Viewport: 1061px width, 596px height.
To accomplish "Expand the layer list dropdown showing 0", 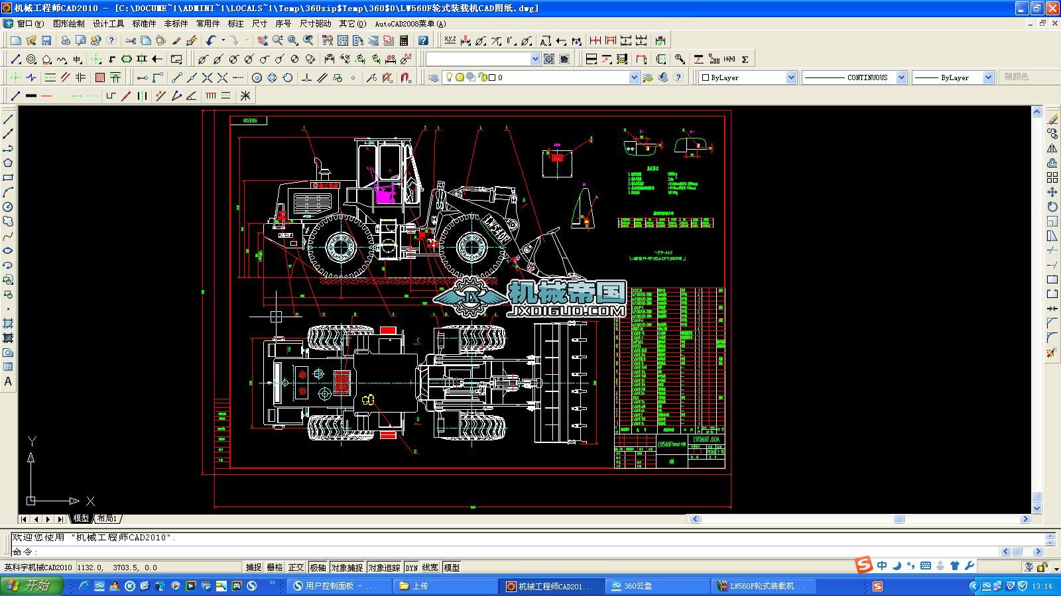I will (x=633, y=77).
